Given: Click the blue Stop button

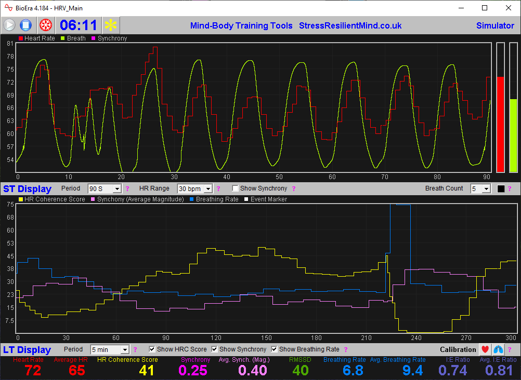Looking at the screenshot, I should point(26,25).
